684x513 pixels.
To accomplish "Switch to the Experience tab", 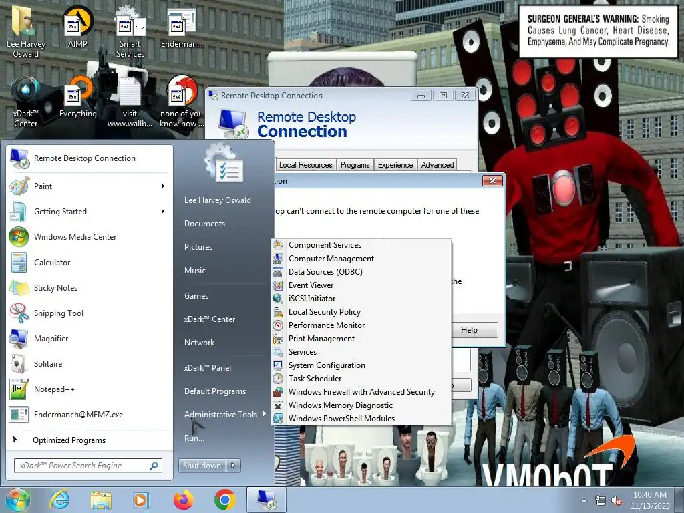I will point(395,165).
